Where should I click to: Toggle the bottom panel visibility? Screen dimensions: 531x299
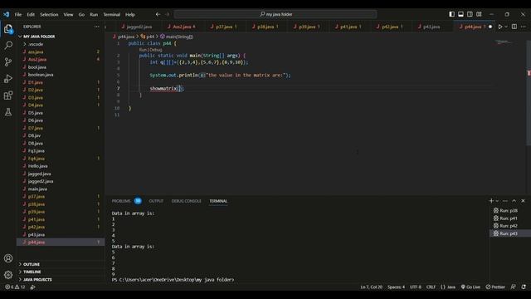461,14
